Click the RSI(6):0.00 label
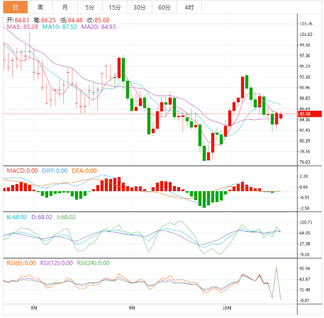 pos(21,263)
